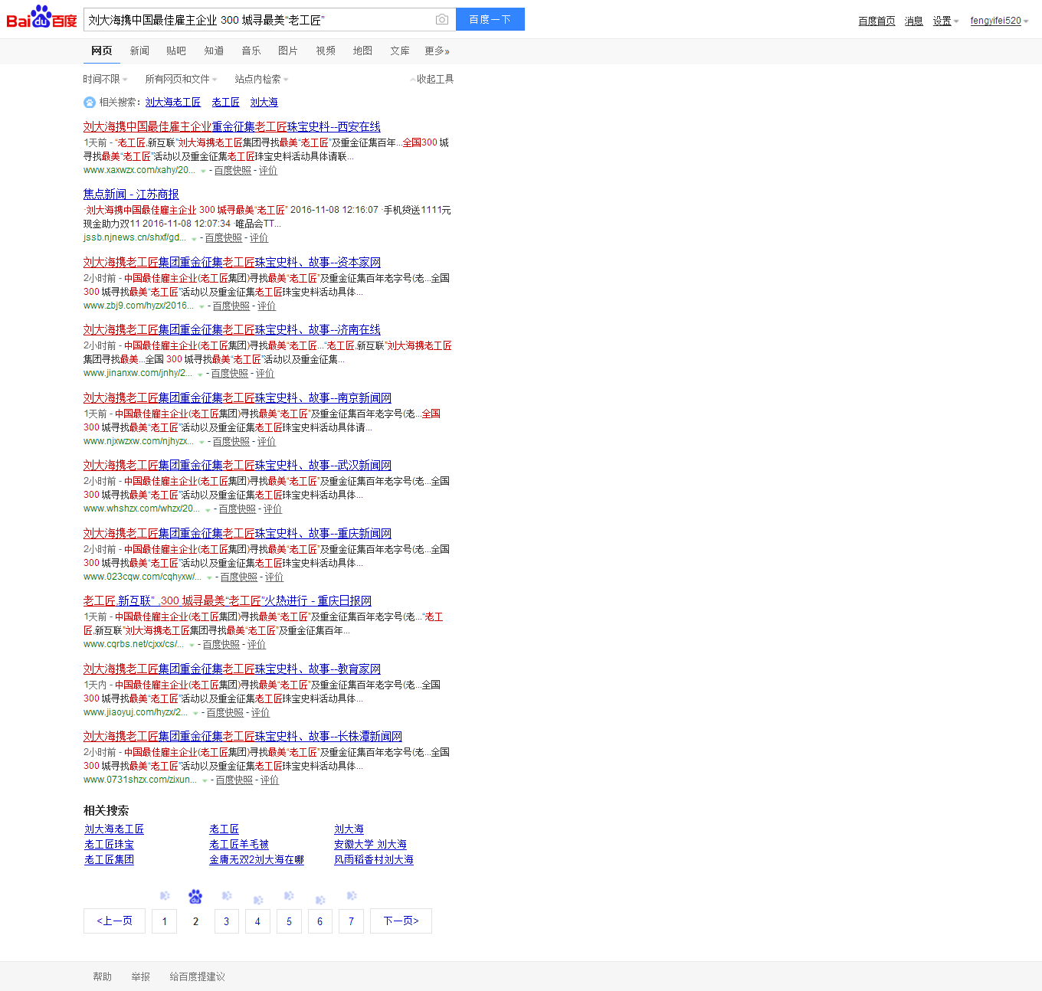Switch to 文库 tab
1042x991 pixels.
(x=400, y=51)
